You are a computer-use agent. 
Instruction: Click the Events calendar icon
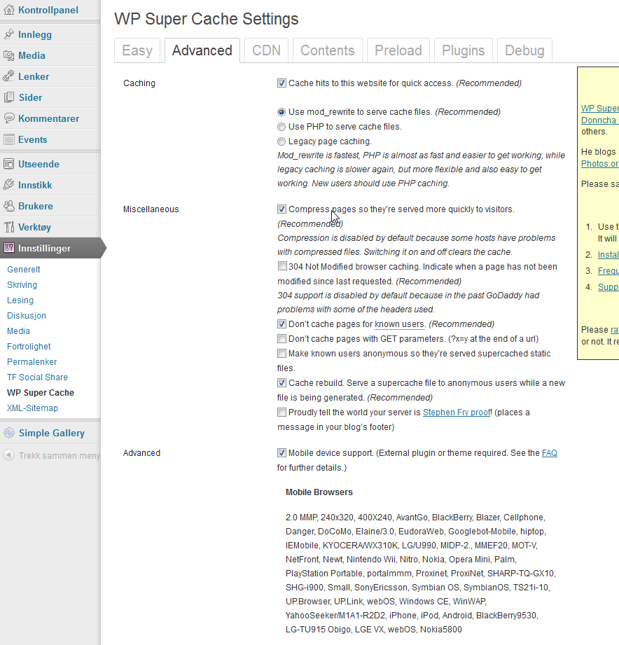pos(8,139)
